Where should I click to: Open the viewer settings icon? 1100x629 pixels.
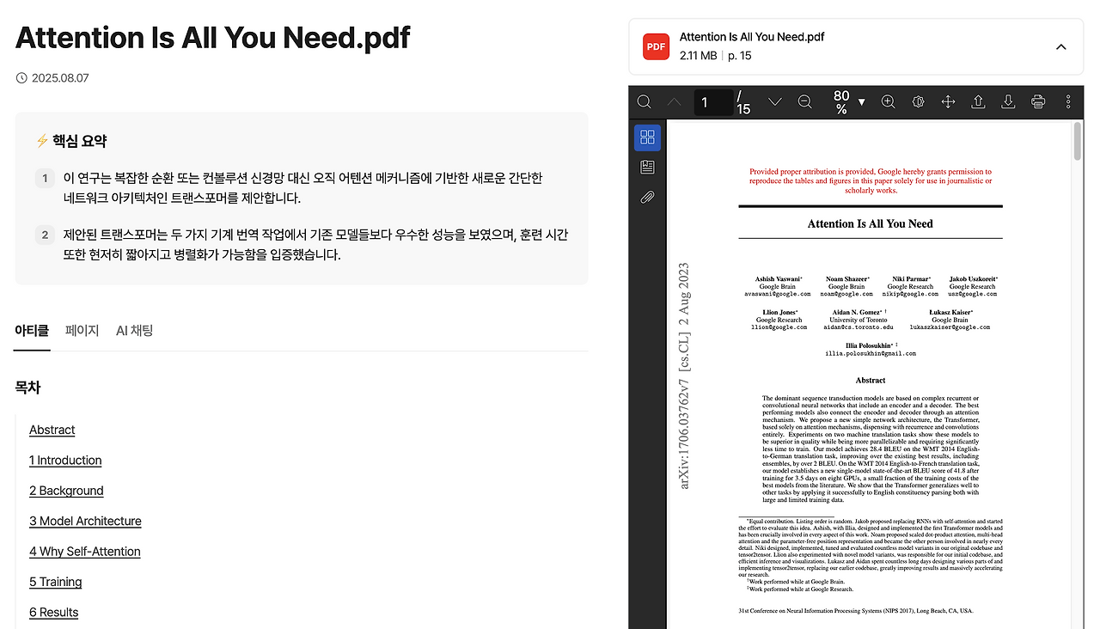[918, 101]
